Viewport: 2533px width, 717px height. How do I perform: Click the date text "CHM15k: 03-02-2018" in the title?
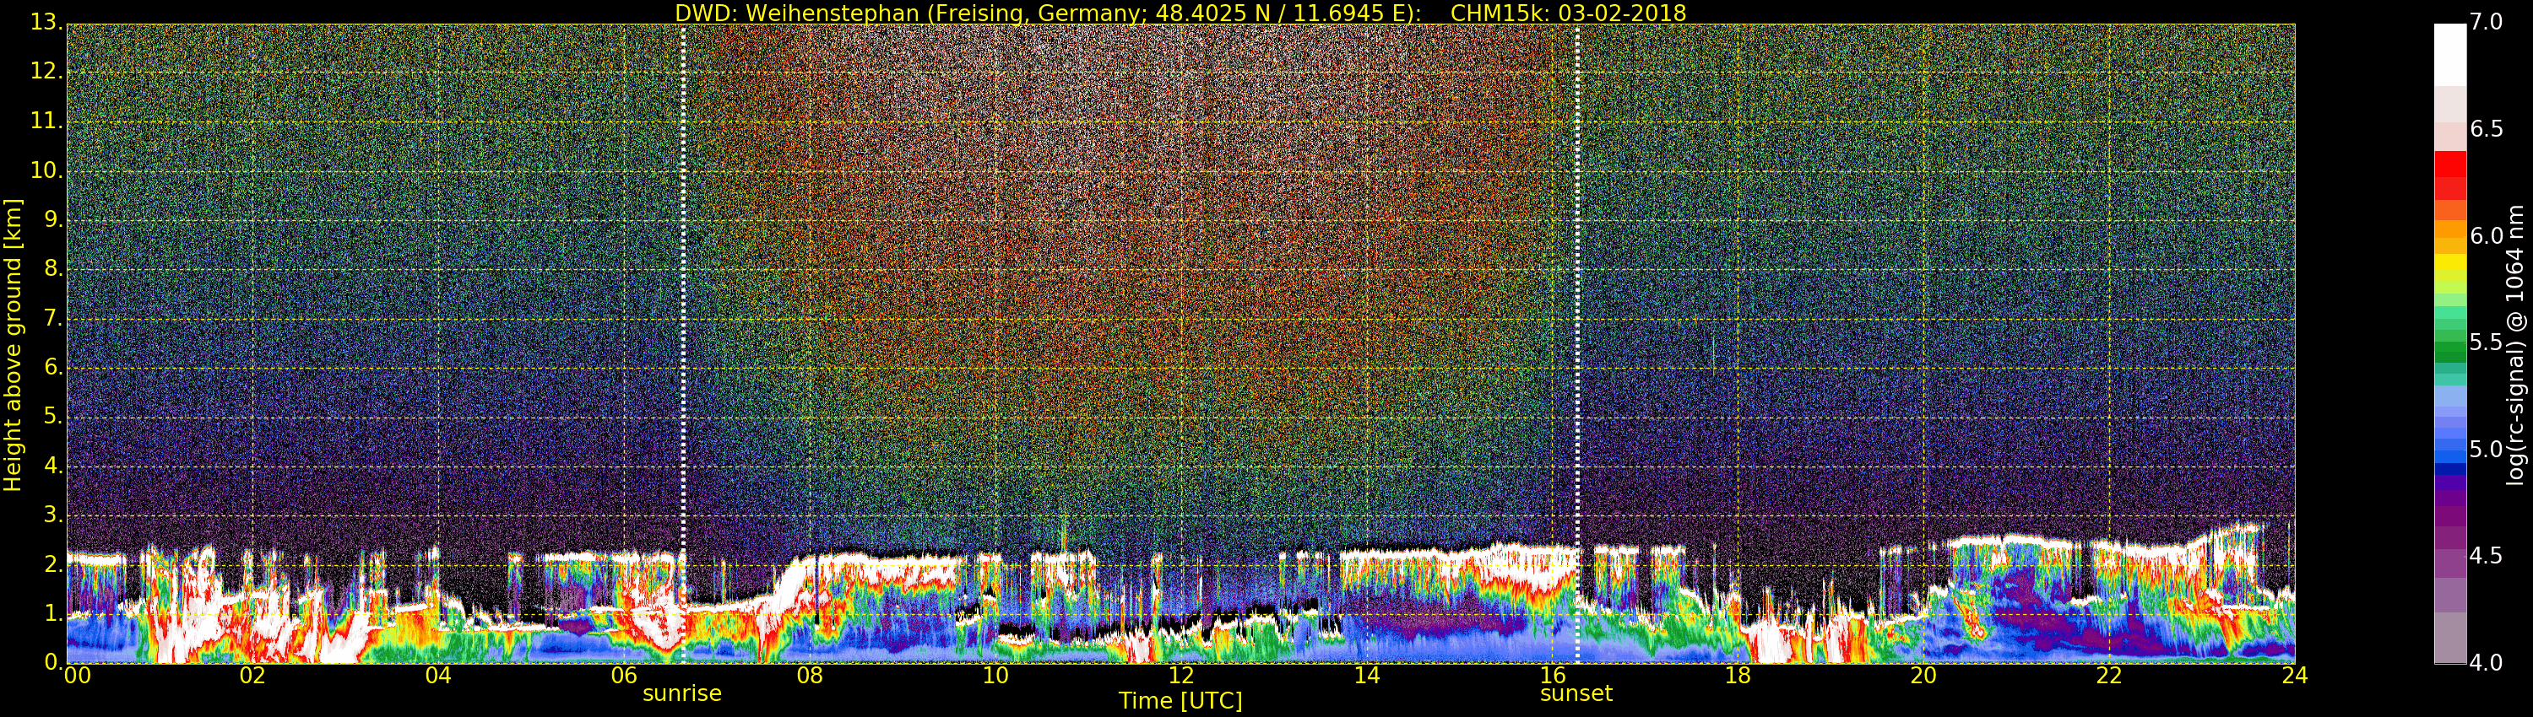1569,13
